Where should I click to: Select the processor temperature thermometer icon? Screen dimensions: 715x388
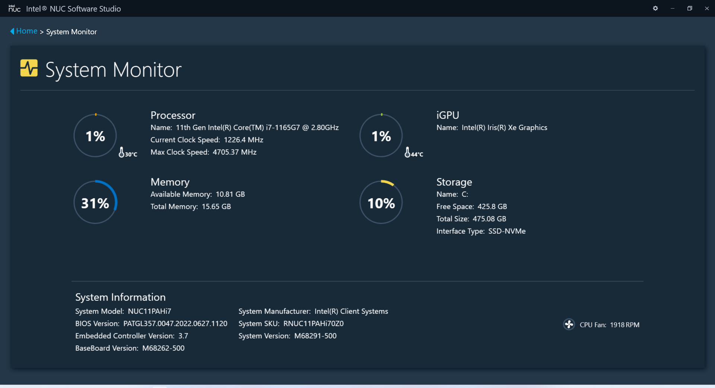tap(122, 152)
